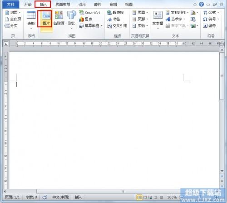Add a hyperlink via 超链接
Screen dimensions: 227x203
115,12
